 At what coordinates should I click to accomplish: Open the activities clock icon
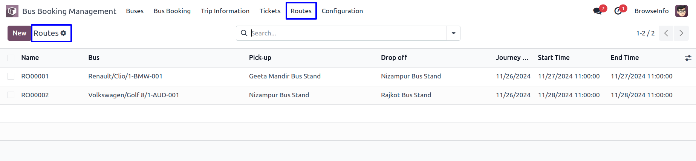618,11
